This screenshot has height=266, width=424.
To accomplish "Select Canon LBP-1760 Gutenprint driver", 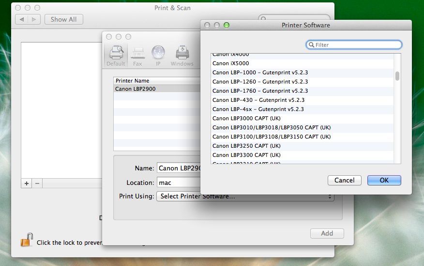I will point(302,91).
